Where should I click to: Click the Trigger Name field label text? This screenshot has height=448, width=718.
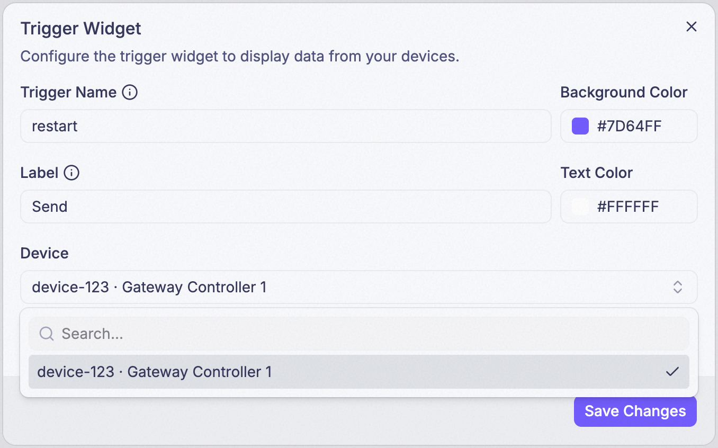click(68, 92)
